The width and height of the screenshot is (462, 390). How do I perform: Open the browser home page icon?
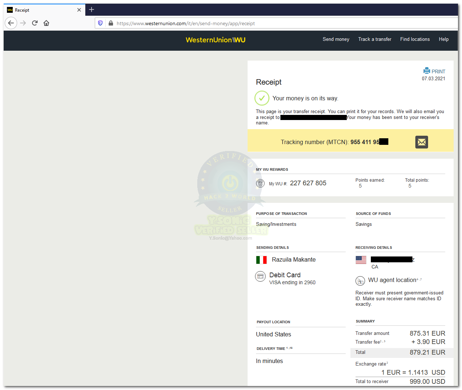pos(46,23)
